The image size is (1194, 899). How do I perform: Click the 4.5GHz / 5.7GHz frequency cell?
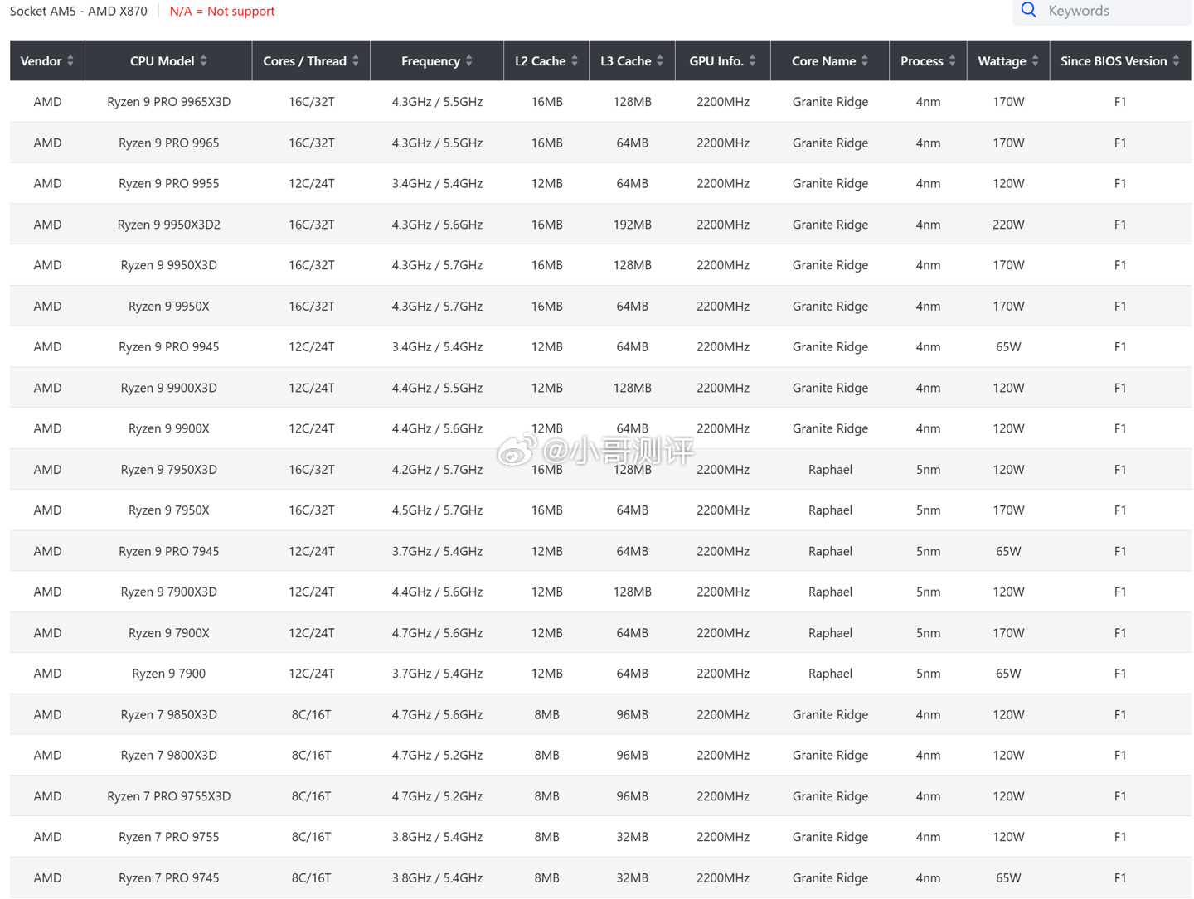437,510
